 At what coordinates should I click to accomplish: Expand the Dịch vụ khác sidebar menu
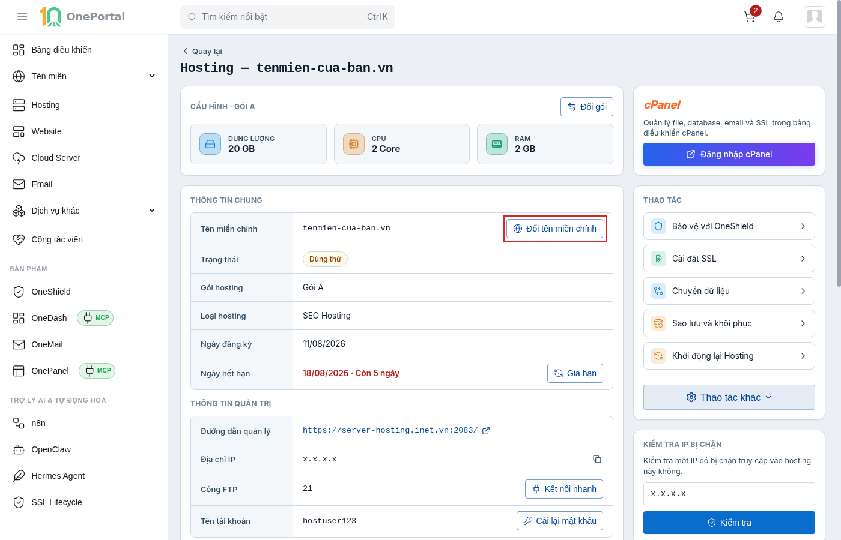coord(84,211)
